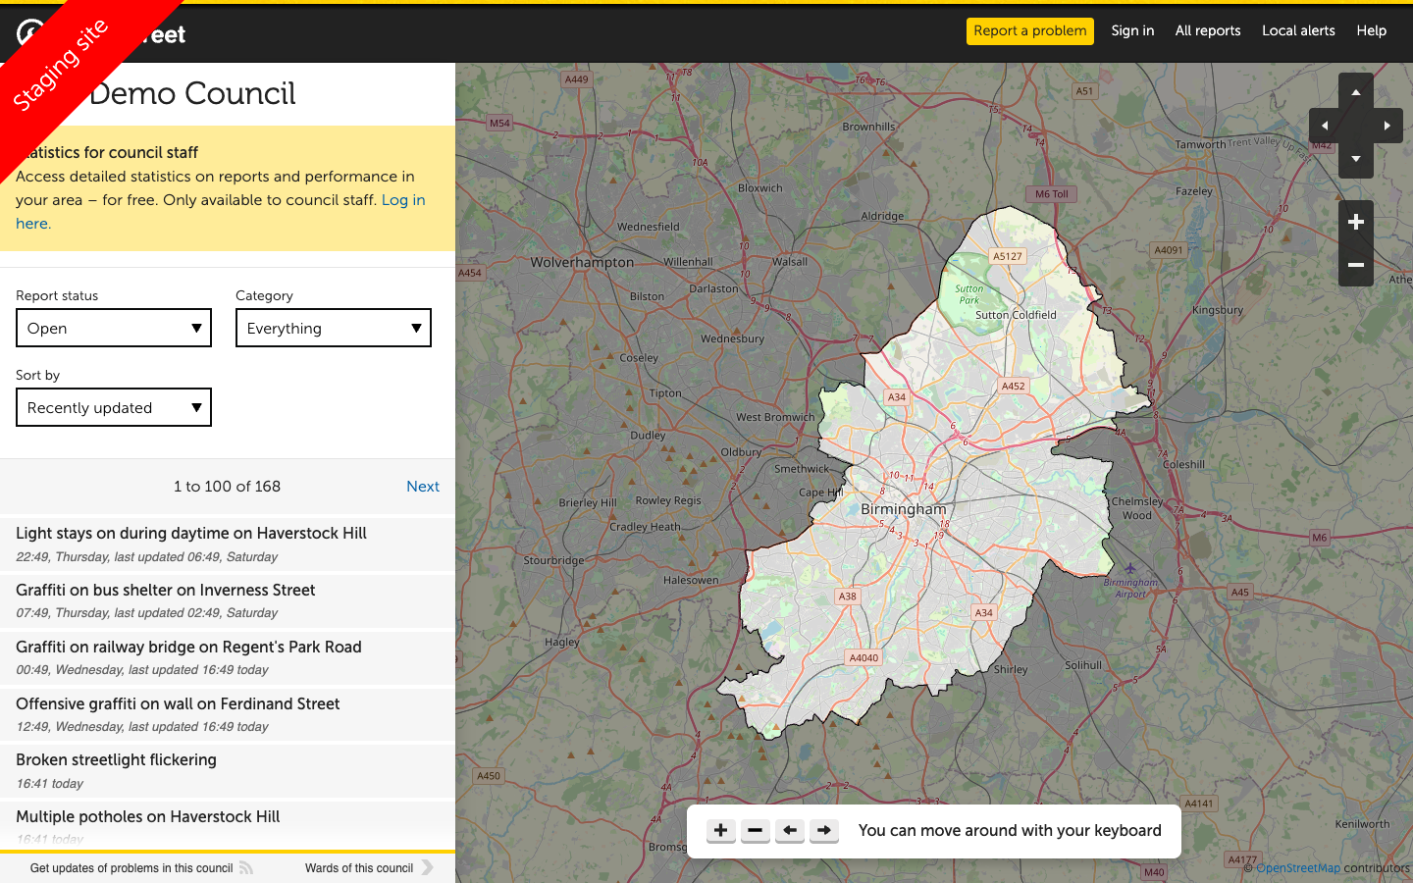
Task: Click the Log in here link
Action: pos(403,199)
